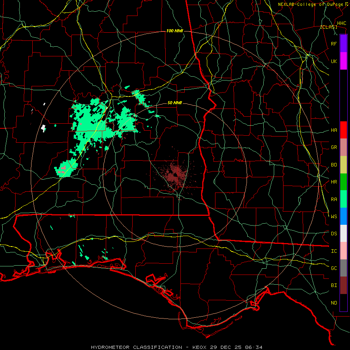Click the DS legend label
350x350 pixels.
click(334, 234)
